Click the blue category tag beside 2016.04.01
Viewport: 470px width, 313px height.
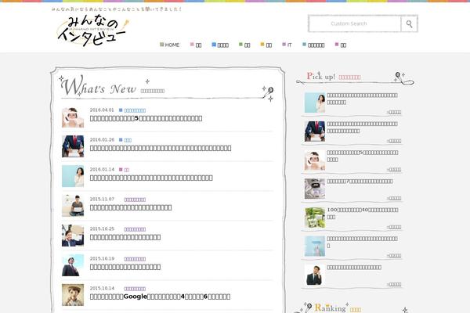coord(132,110)
